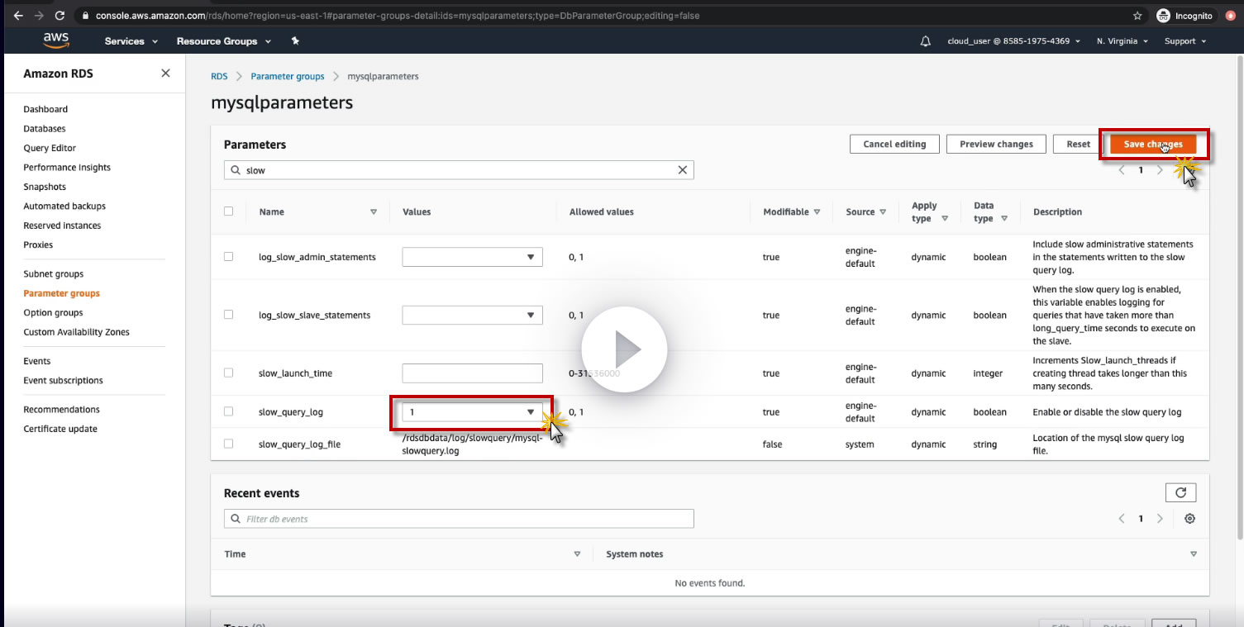
Task: Reload the browser page
Action: pos(60,16)
